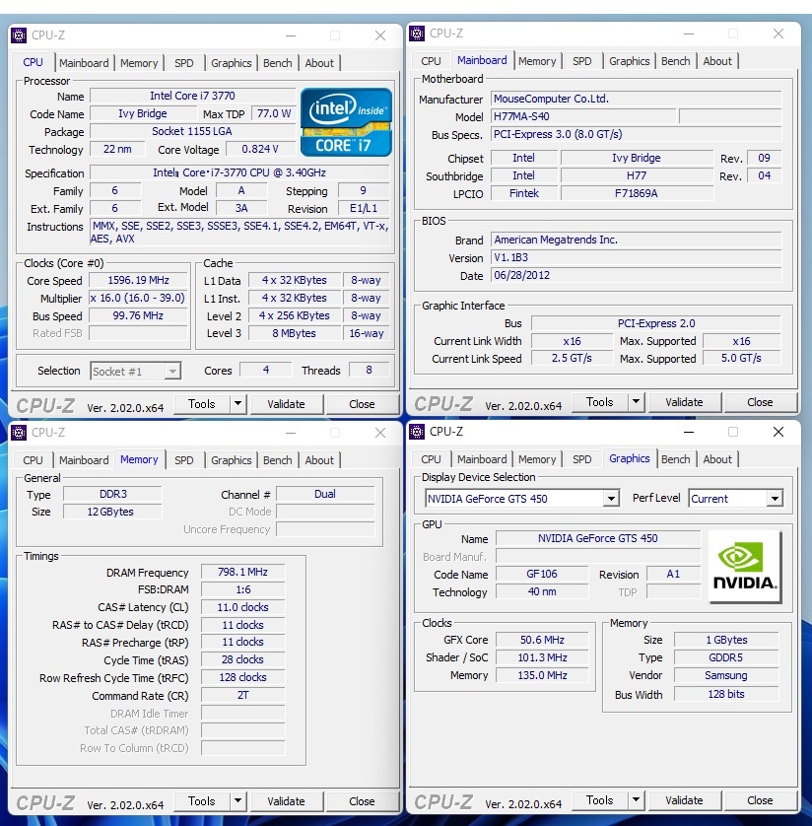812x826 pixels.
Task: Click Close button in Memory window
Action: [x=362, y=801]
